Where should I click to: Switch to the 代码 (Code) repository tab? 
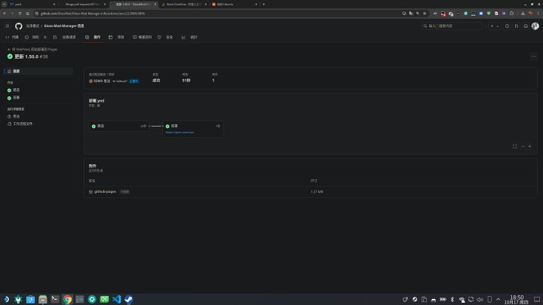[13, 37]
